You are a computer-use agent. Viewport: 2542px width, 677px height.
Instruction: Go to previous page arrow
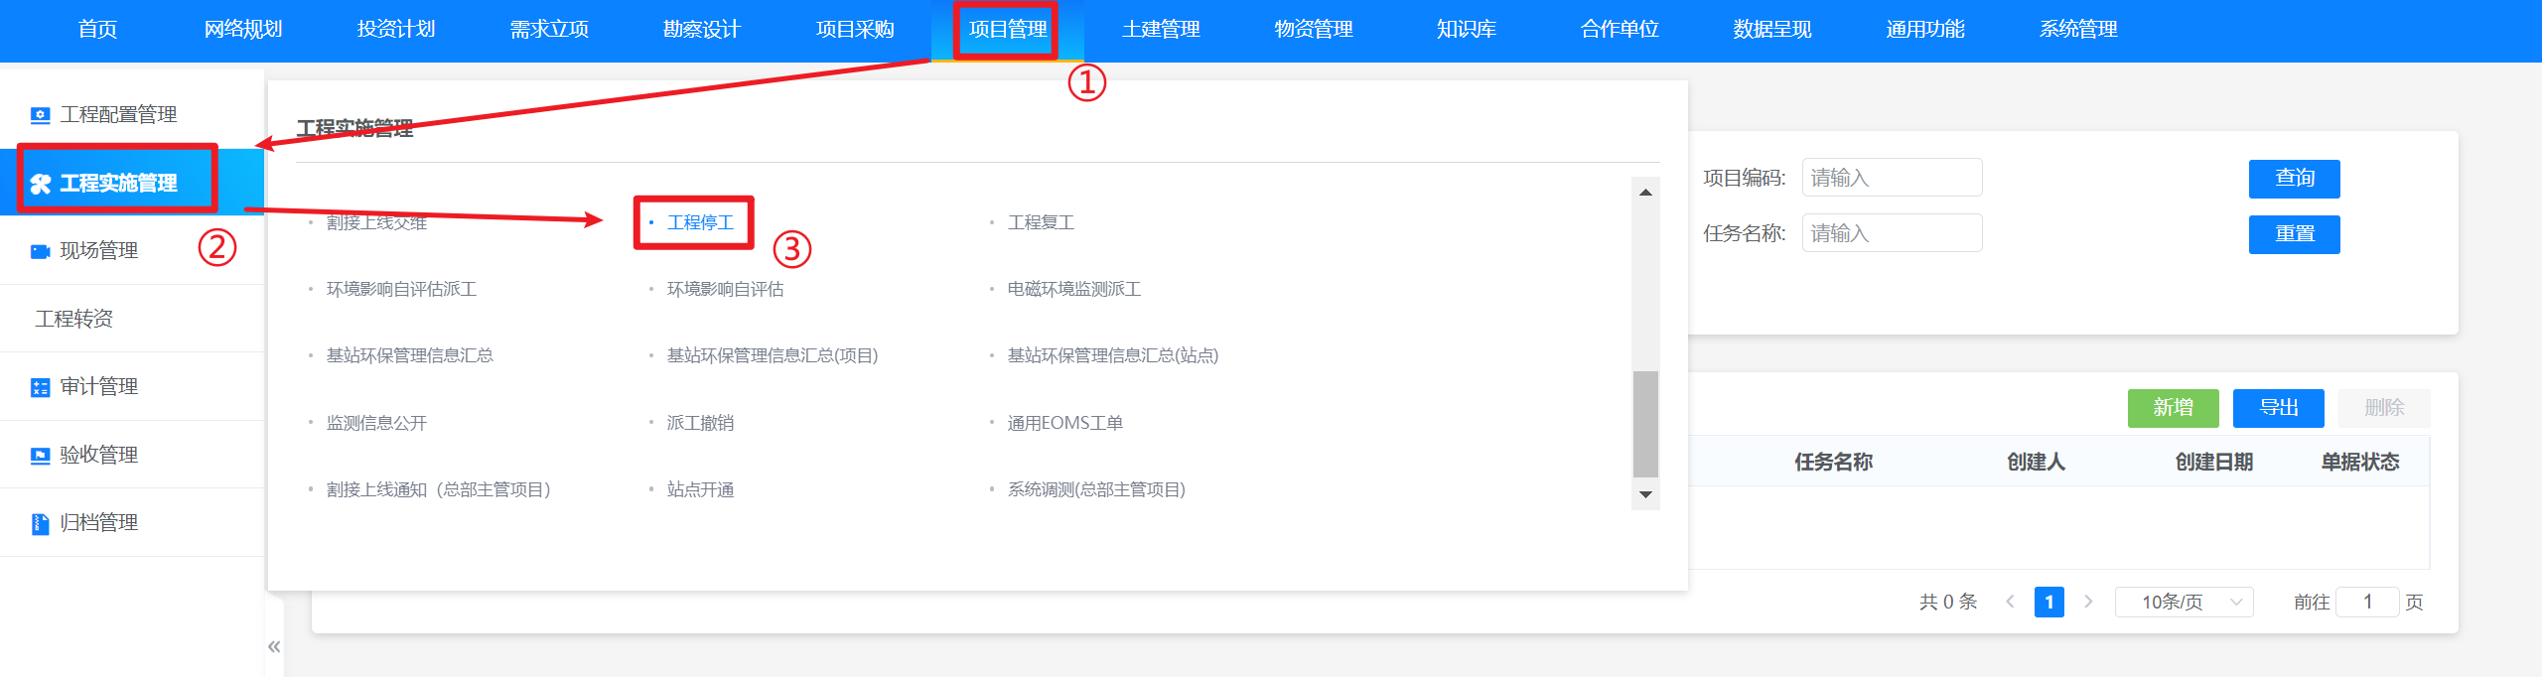[x=2010, y=602]
